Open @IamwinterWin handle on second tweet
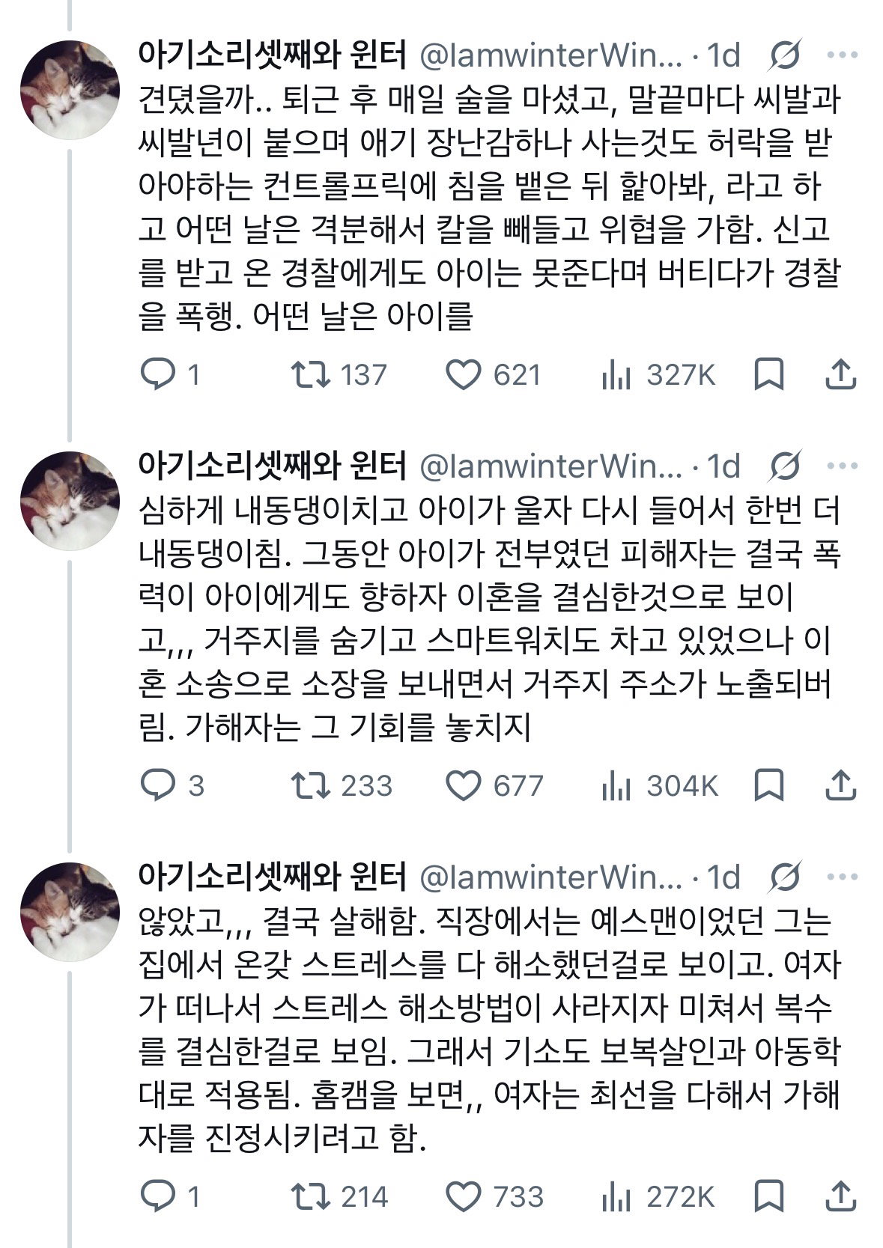 click(550, 466)
